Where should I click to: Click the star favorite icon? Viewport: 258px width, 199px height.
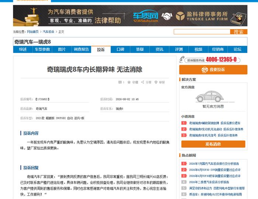tap(129, 82)
